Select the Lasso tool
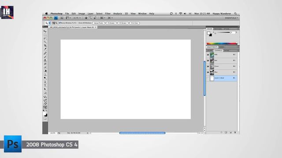282x158 pixels. click(45, 39)
